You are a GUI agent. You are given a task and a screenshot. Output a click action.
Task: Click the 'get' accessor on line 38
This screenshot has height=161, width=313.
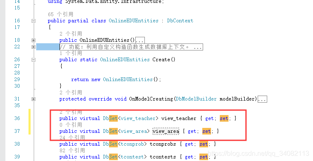tap(189, 144)
